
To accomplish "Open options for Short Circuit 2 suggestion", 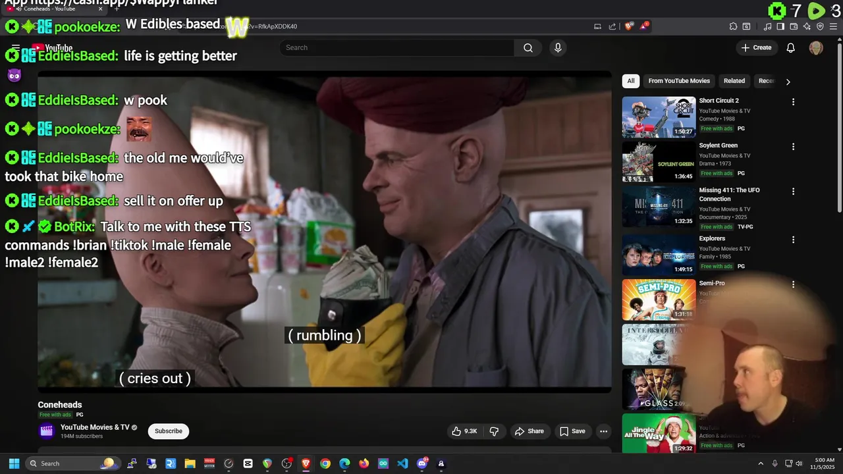I will point(793,102).
